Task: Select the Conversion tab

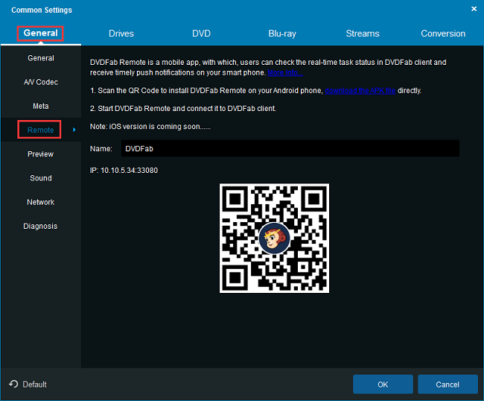Action: pyautogui.click(x=443, y=34)
